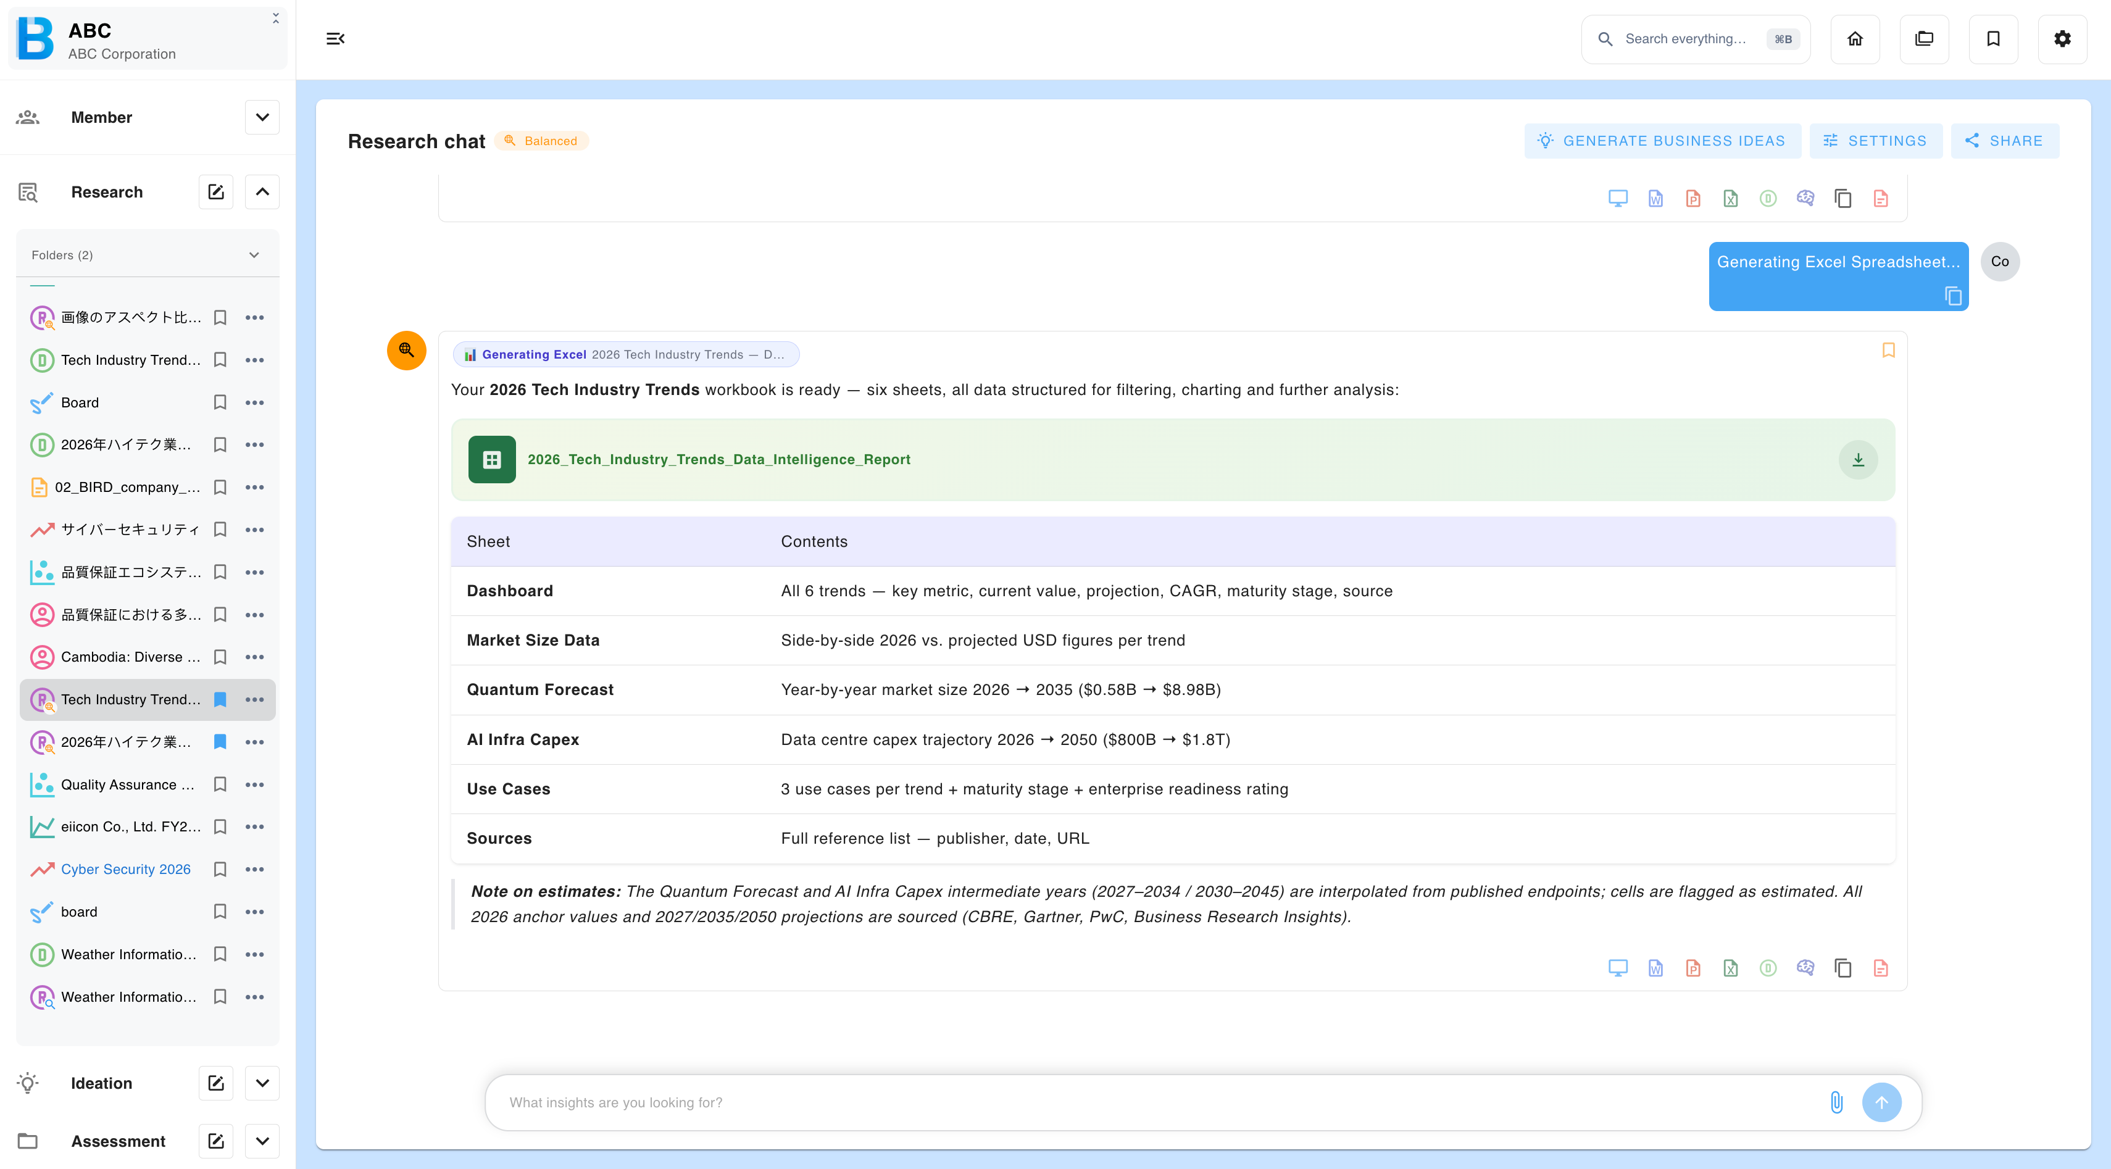Open the chat Settings button
Screen dimensions: 2111x1169
pos(1876,141)
